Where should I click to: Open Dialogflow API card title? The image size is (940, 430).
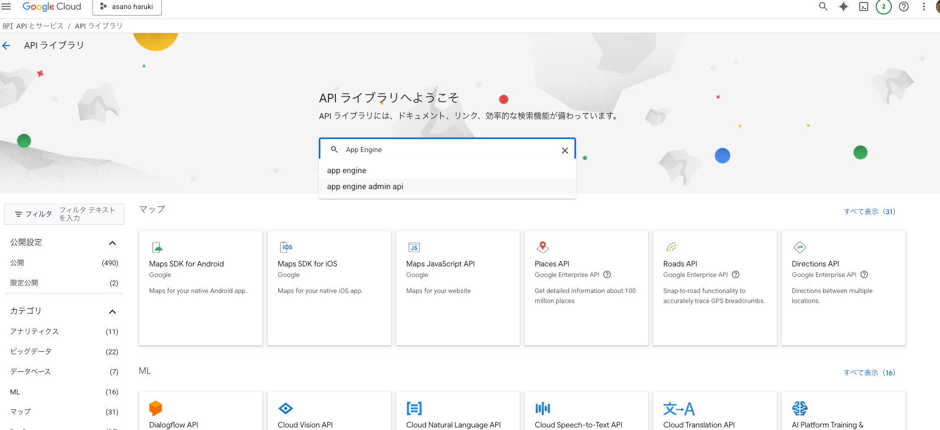pos(174,425)
